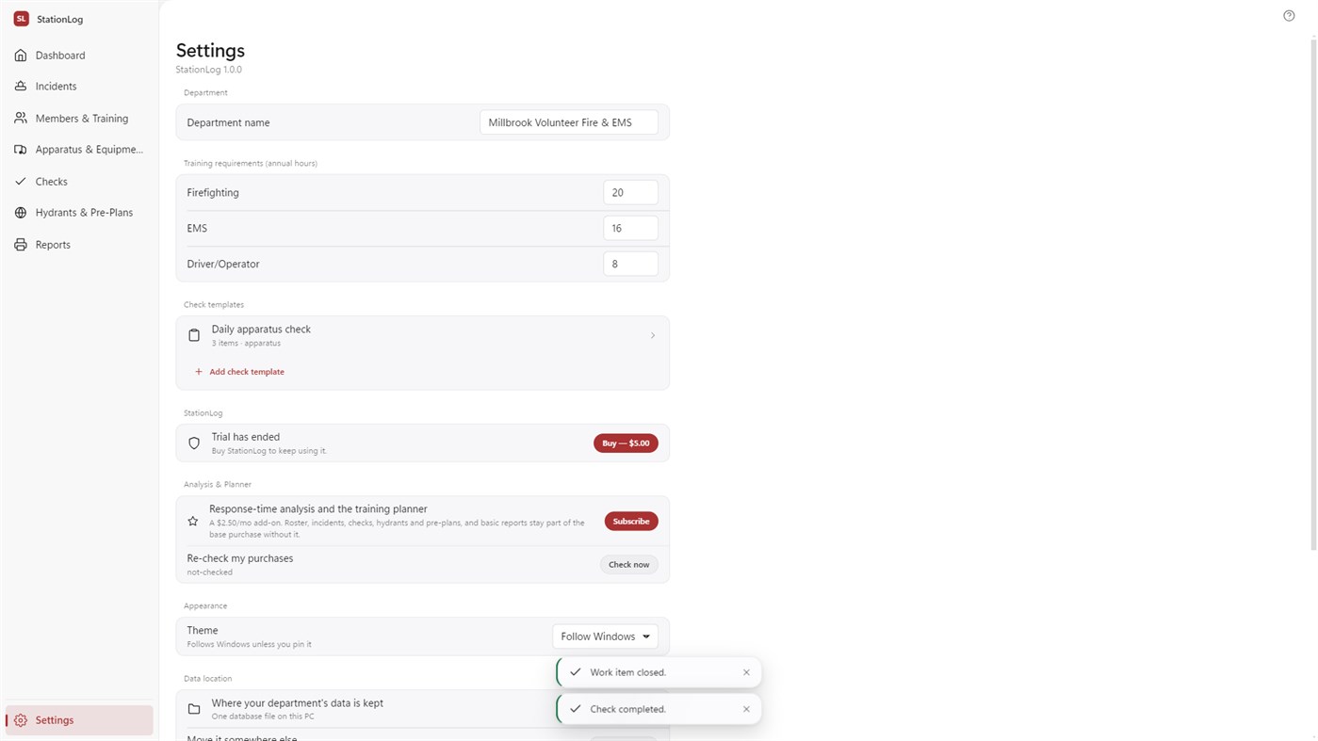
Task: Click the Incidents helmet icon
Action: [21, 87]
